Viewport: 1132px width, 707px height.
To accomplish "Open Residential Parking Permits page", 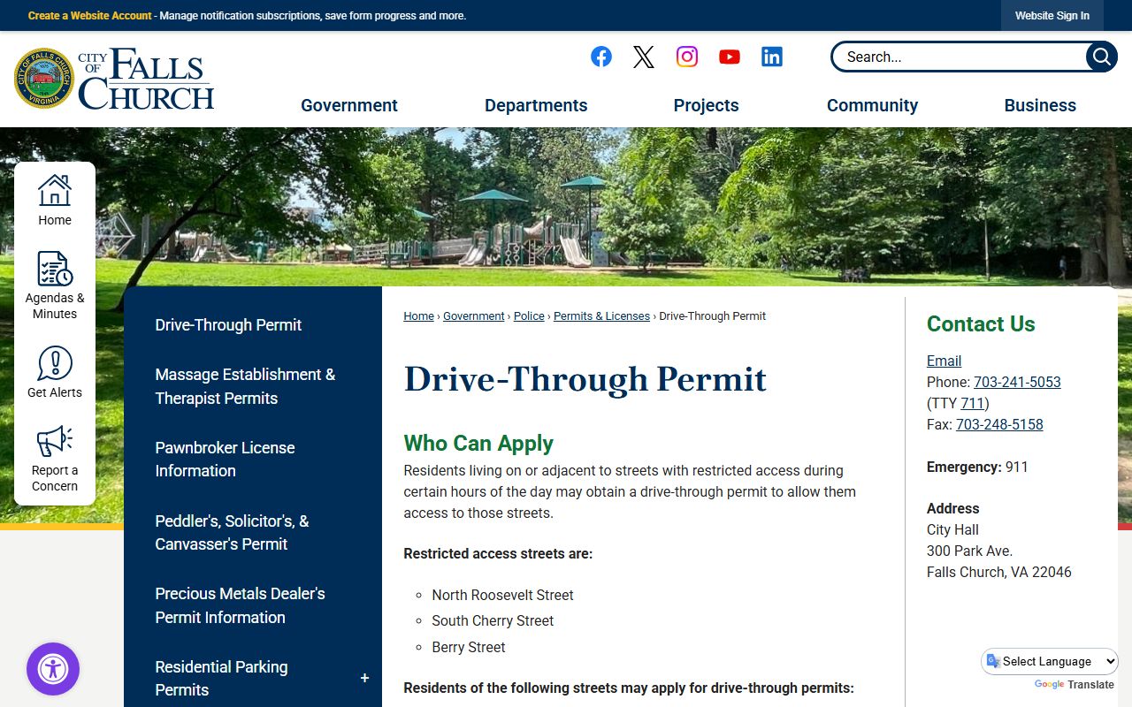I will click(x=221, y=678).
